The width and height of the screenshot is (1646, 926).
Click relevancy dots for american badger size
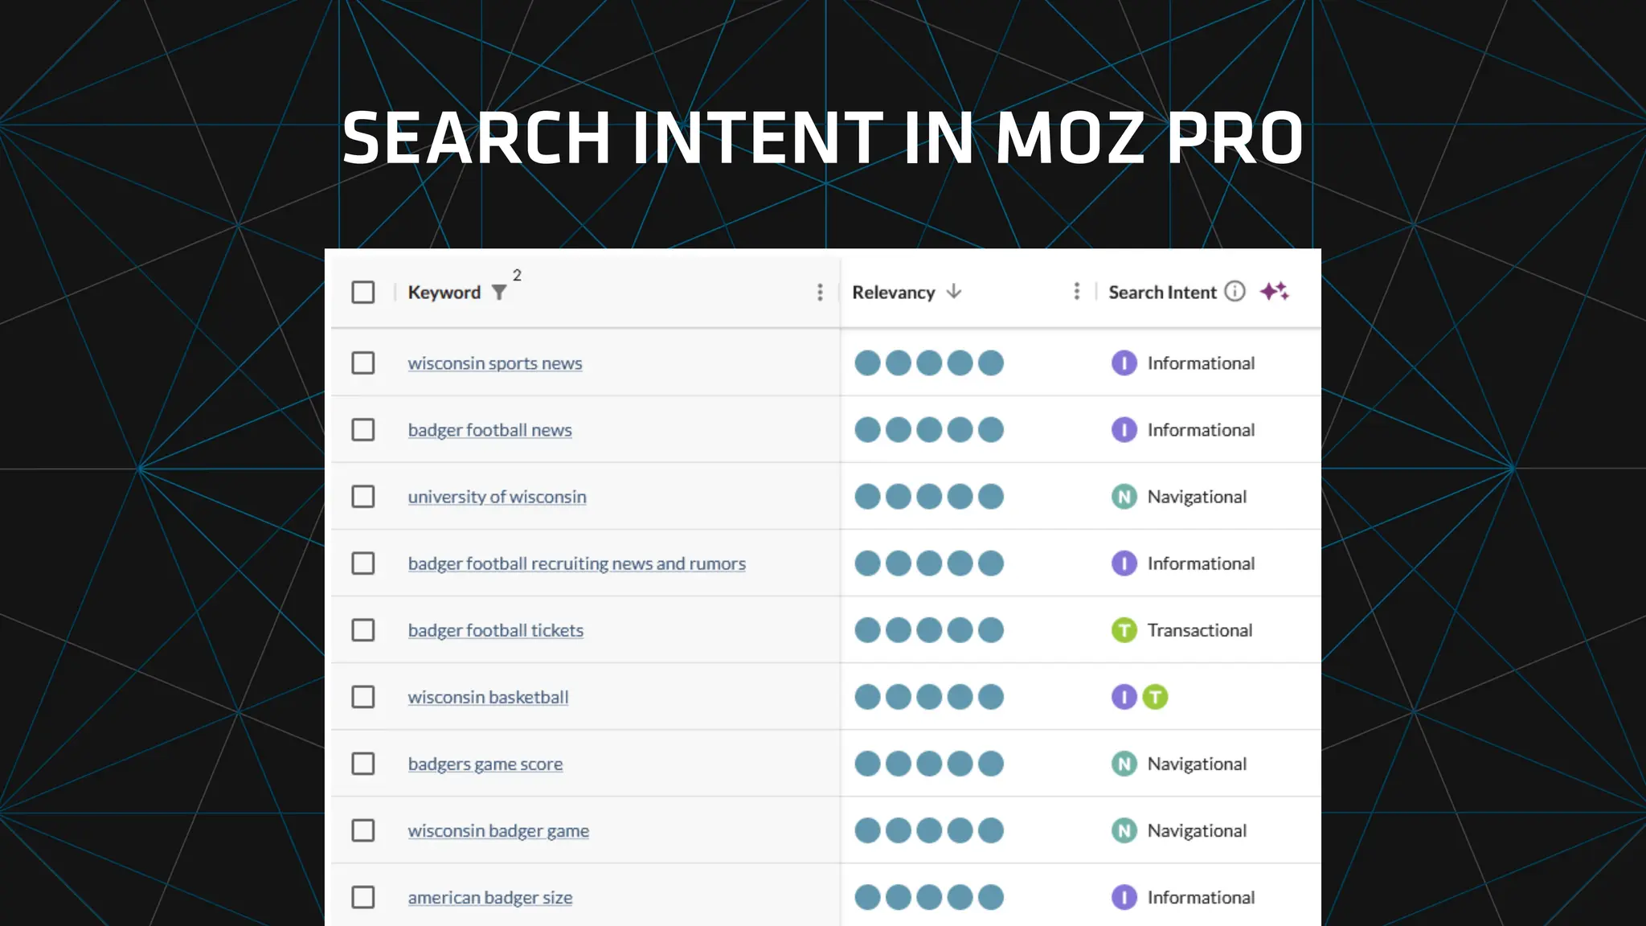(929, 897)
